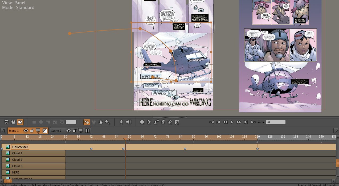The height and width of the screenshot is (186, 339).
Task: Select the Zoom magnifier tool
Action: pos(107,122)
